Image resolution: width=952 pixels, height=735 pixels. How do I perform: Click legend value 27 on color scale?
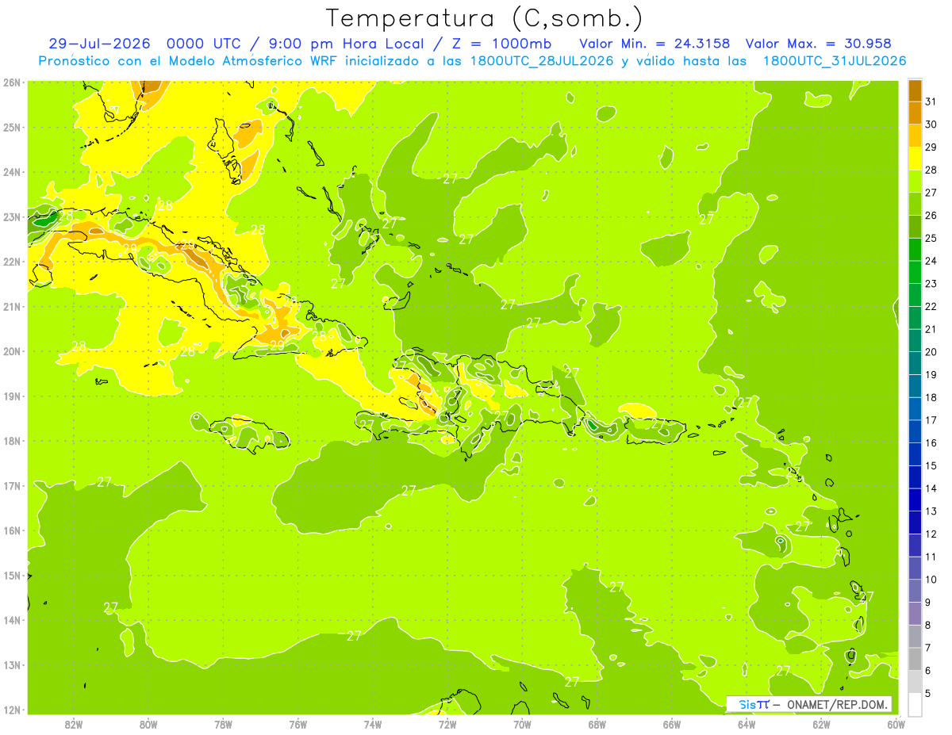(x=931, y=193)
